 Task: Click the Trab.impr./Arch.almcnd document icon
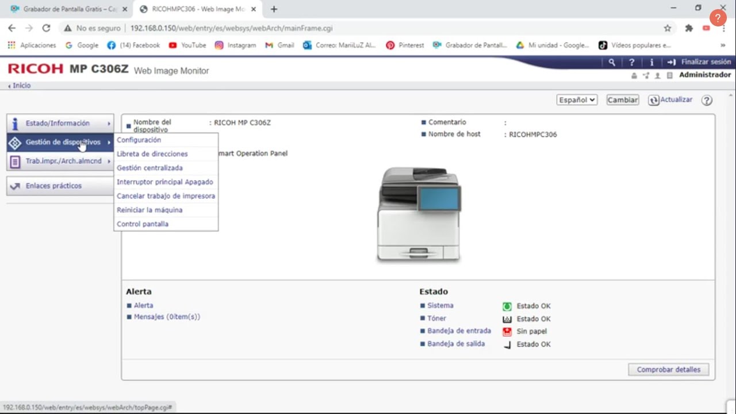15,162
